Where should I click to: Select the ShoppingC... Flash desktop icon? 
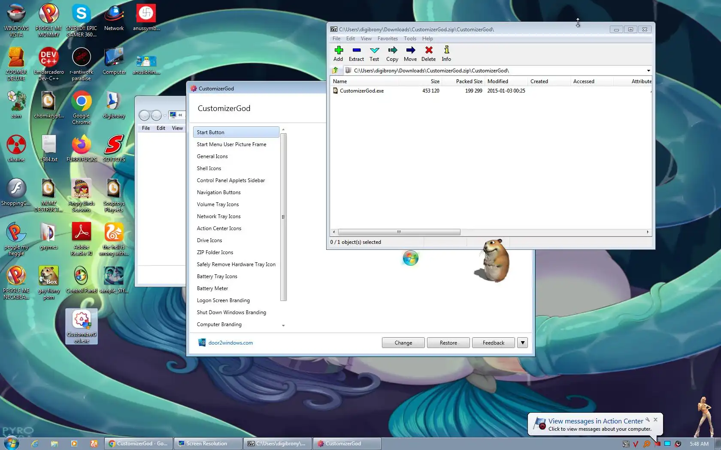pos(16,192)
